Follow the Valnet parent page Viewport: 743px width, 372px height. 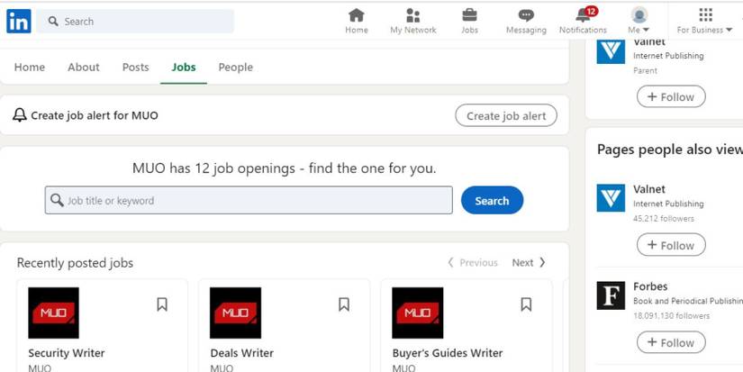tap(671, 96)
